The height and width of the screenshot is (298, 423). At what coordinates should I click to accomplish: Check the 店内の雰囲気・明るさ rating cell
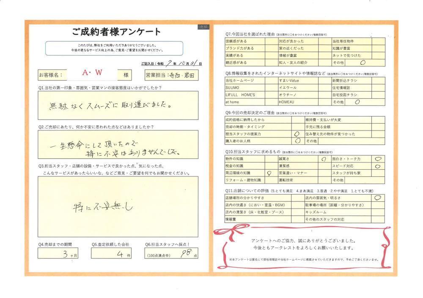point(378,198)
